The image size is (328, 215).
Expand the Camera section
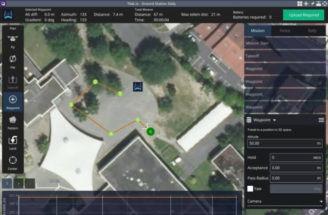coord(285,201)
